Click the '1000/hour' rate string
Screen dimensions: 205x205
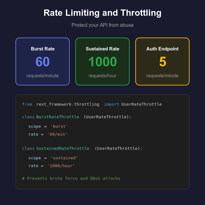[x=61, y=166]
